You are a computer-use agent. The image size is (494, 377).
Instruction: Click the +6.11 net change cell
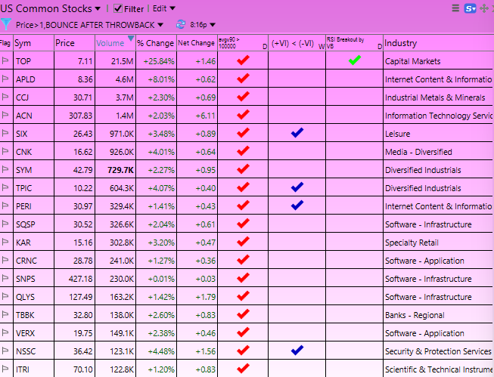(197, 116)
